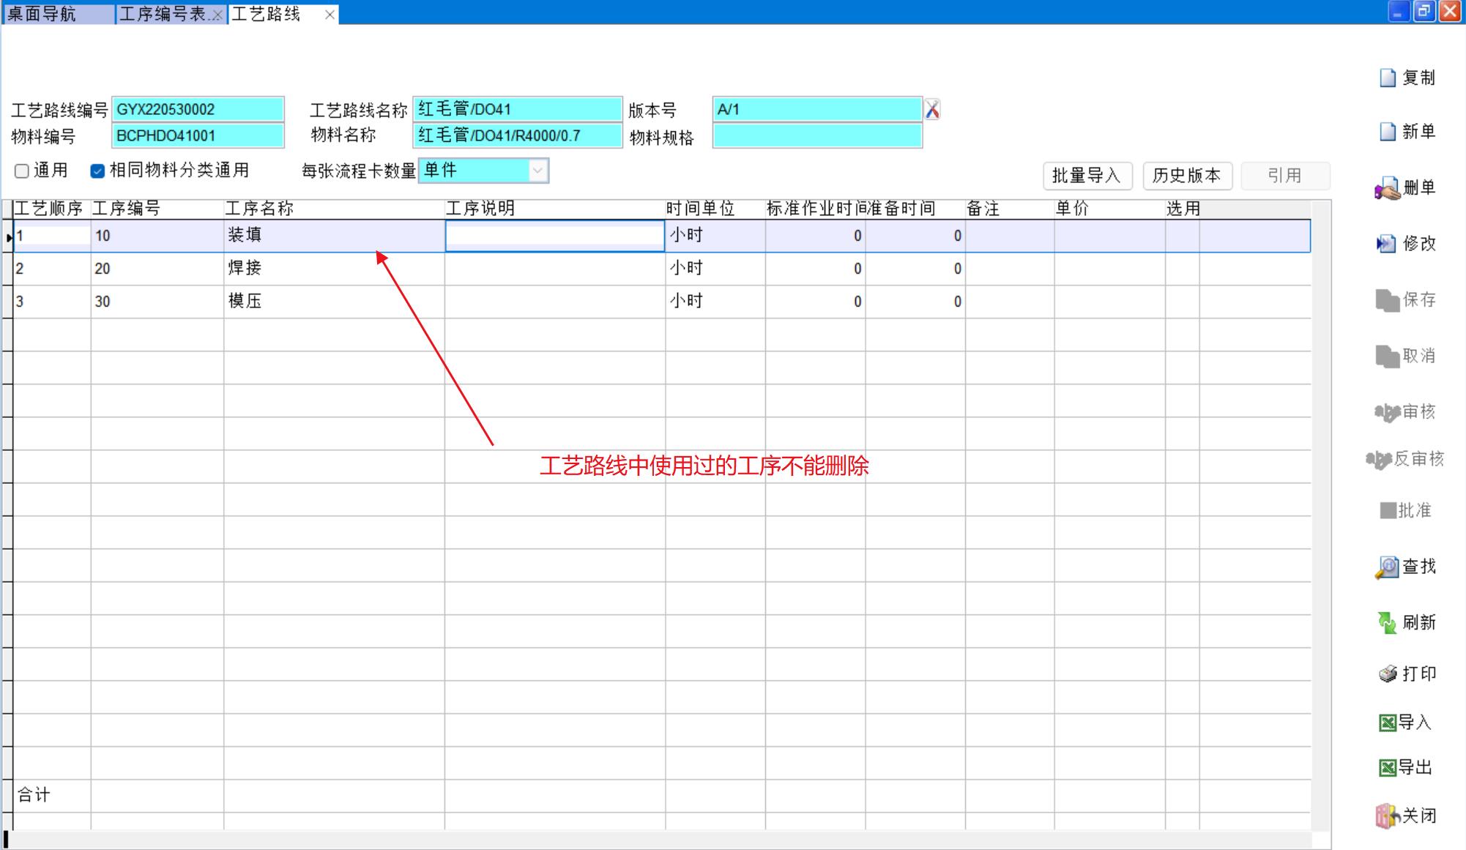Click the 修改 (modify) icon
This screenshot has height=850, width=1466.
coord(1386,244)
